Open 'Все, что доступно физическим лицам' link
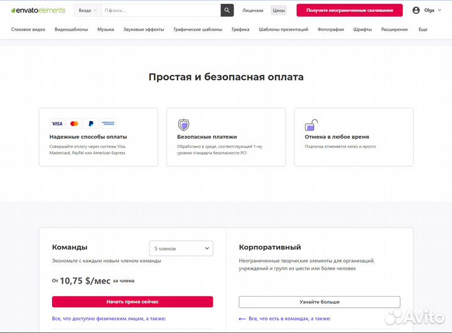The image size is (452, 333). [x=109, y=319]
